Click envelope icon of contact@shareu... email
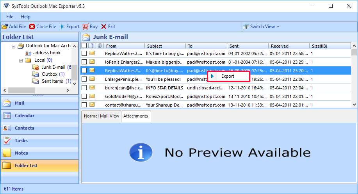The image size is (358, 194). (x=92, y=105)
